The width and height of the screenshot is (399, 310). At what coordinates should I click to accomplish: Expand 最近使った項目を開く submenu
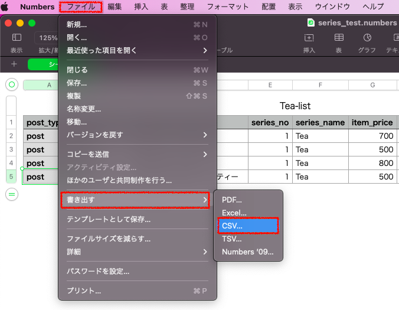point(138,50)
